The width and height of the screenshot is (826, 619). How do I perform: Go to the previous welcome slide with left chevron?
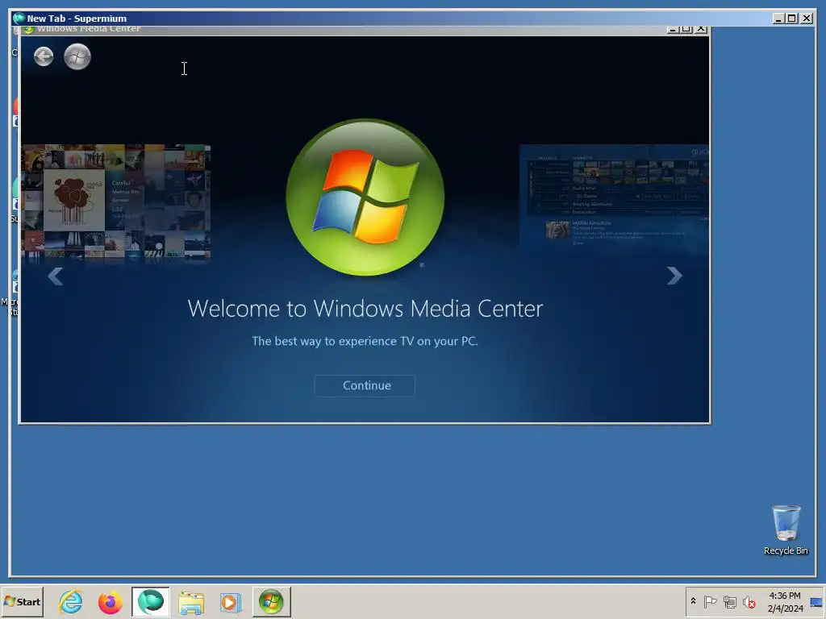pyautogui.click(x=56, y=276)
